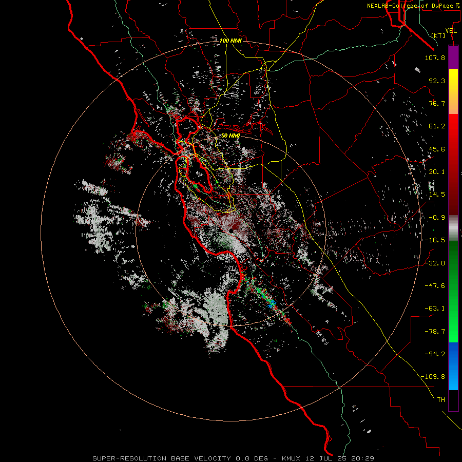Pick the black TH segment of the scale
462x462 pixels.
(x=453, y=400)
